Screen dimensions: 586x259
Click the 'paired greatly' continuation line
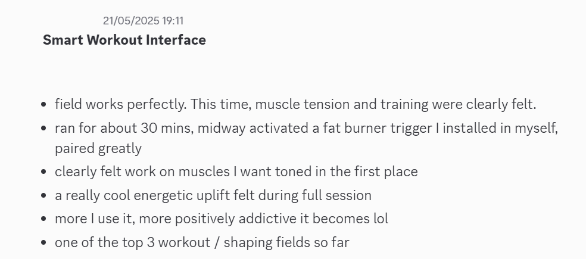98,148
